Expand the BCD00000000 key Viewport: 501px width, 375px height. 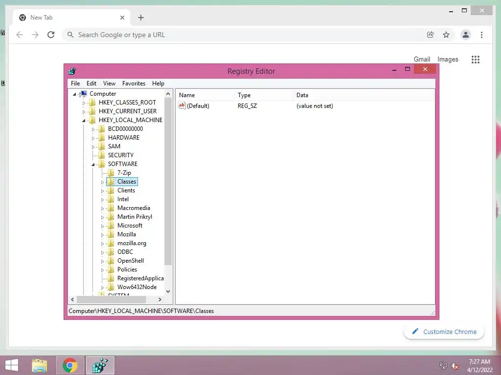(93, 129)
